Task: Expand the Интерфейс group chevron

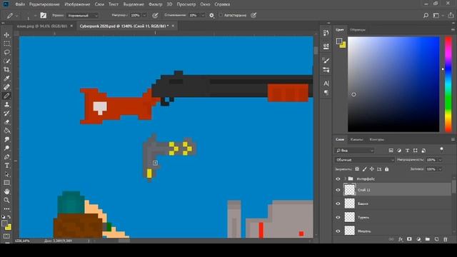Action: [346, 178]
